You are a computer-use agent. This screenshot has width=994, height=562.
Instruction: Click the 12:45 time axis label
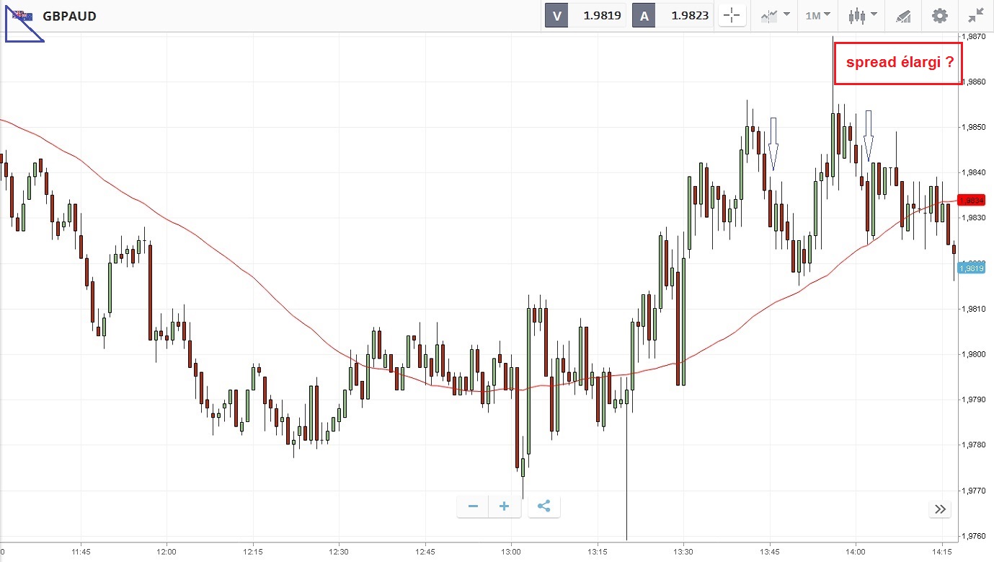tap(425, 553)
